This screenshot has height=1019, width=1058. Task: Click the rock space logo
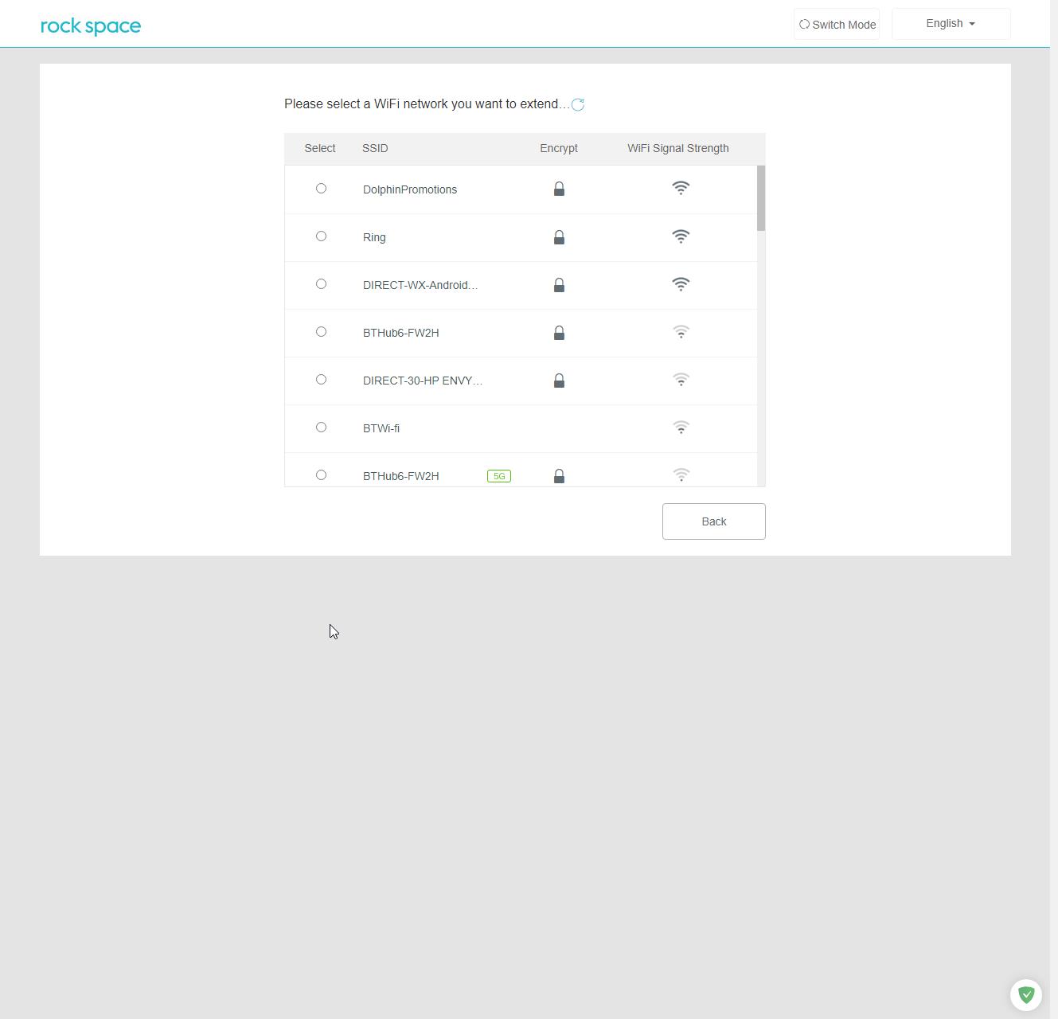tap(91, 25)
